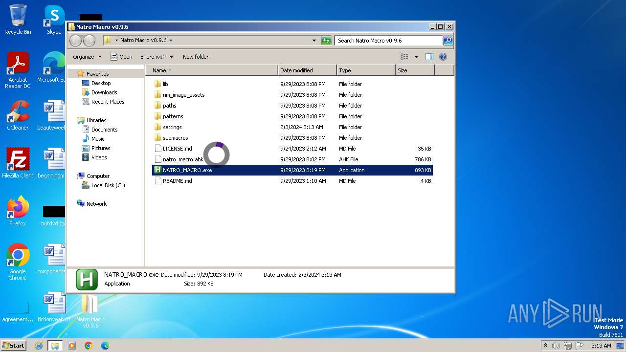Click Windows Media Player taskbar icon

click(72, 346)
